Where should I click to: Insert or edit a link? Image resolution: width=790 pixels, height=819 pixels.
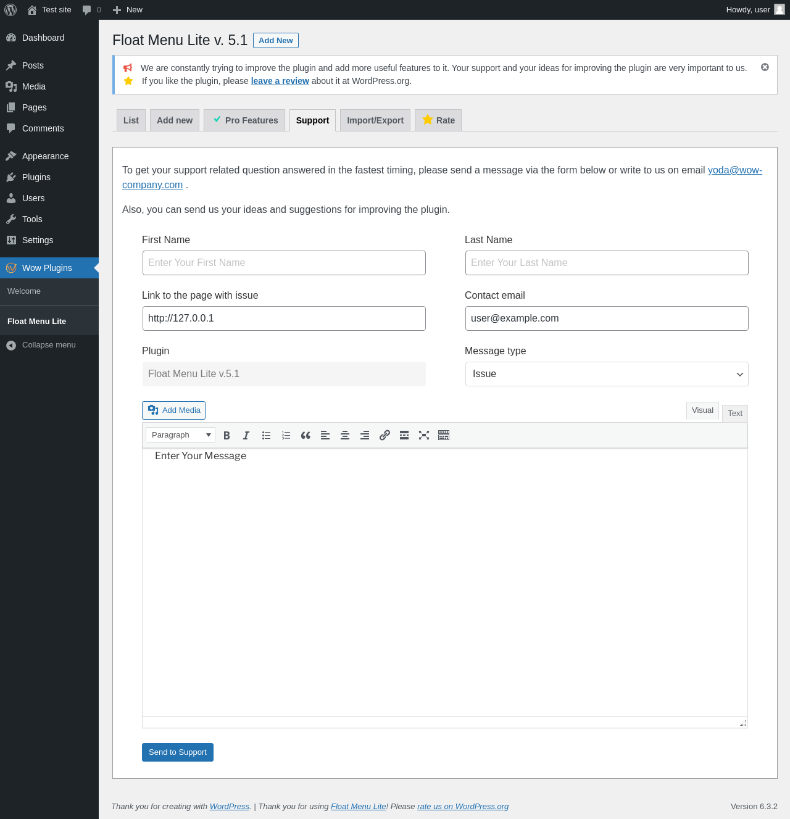point(385,435)
